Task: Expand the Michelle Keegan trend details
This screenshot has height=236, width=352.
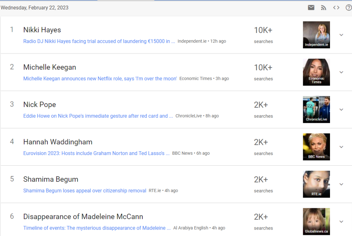Action: point(341,72)
